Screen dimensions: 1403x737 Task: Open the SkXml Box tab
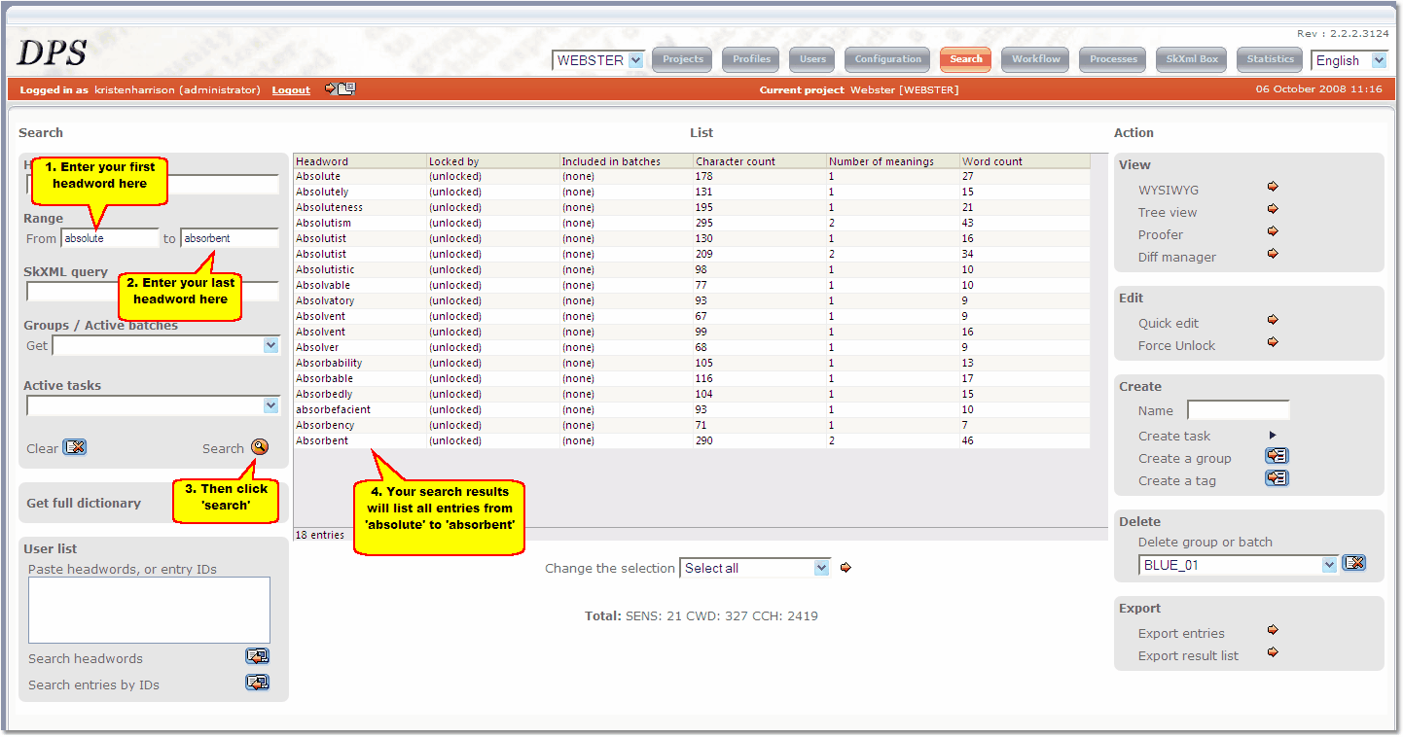click(1192, 59)
